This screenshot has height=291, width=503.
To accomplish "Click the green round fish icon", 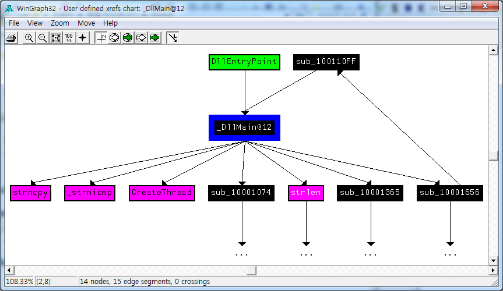I will [x=128, y=38].
